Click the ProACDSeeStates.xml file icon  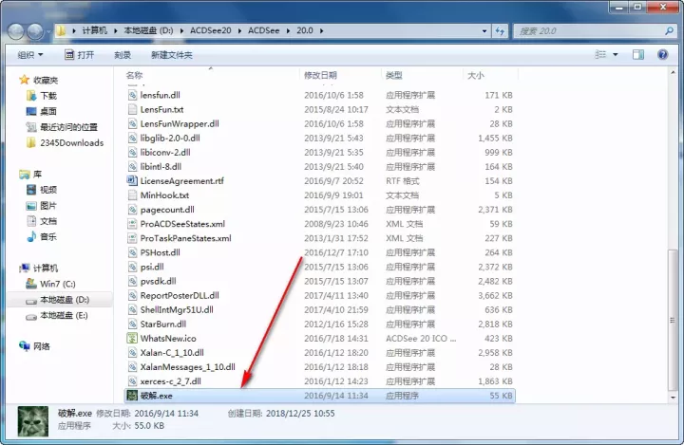(133, 224)
